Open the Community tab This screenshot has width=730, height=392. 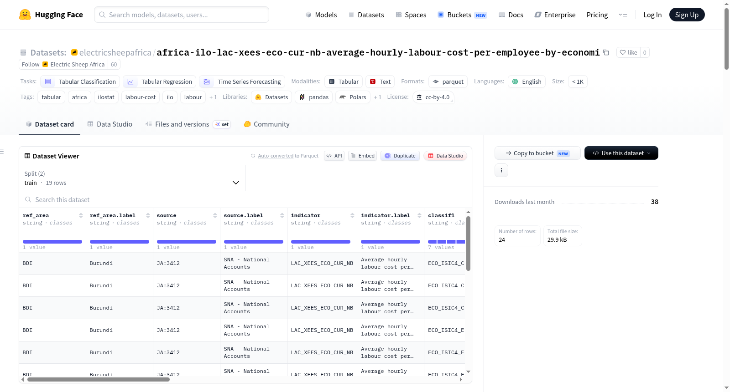pos(266,124)
